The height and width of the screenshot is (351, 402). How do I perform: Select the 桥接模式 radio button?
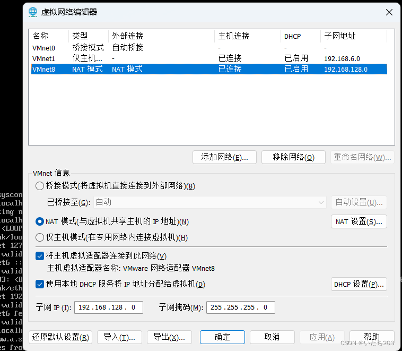click(x=40, y=186)
